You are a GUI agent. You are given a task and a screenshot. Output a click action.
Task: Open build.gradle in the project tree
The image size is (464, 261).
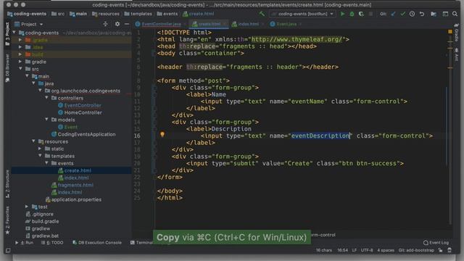(45, 221)
